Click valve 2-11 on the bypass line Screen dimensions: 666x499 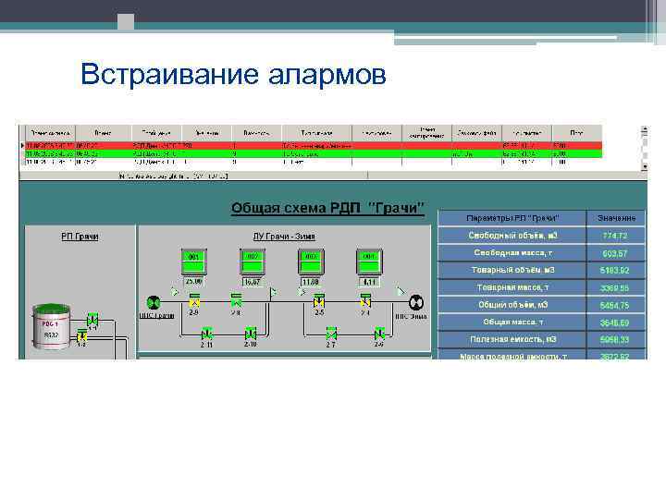click(x=207, y=334)
